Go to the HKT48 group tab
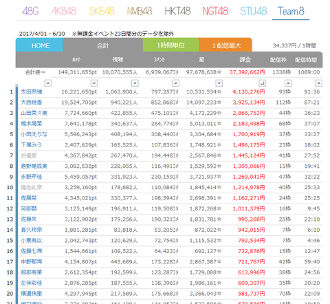The width and height of the screenshot is (330, 304). point(177,11)
